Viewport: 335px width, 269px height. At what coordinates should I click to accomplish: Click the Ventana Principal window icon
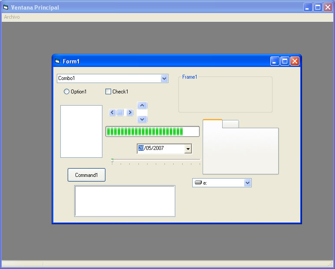(x=6, y=7)
